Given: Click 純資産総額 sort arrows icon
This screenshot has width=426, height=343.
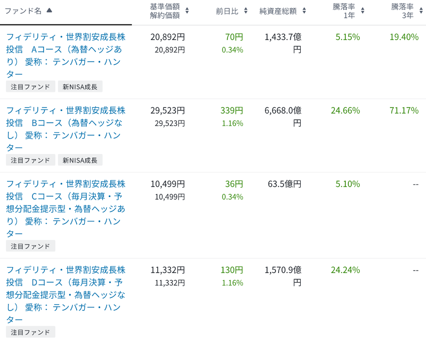Looking at the screenshot, I should pos(304,10).
